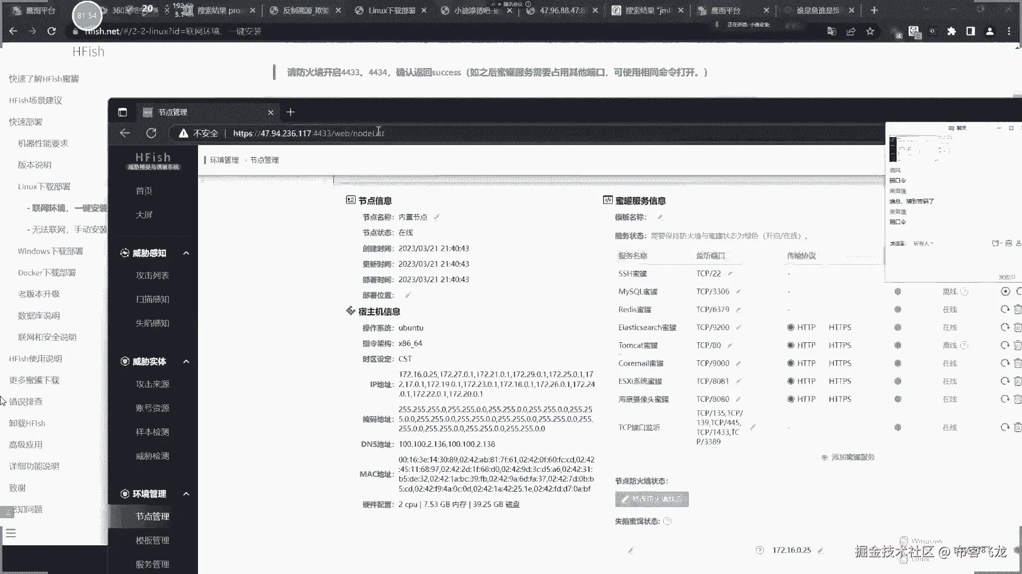1022x574 pixels.
Task: Restart the Redis honeypot service
Action: (x=1004, y=309)
